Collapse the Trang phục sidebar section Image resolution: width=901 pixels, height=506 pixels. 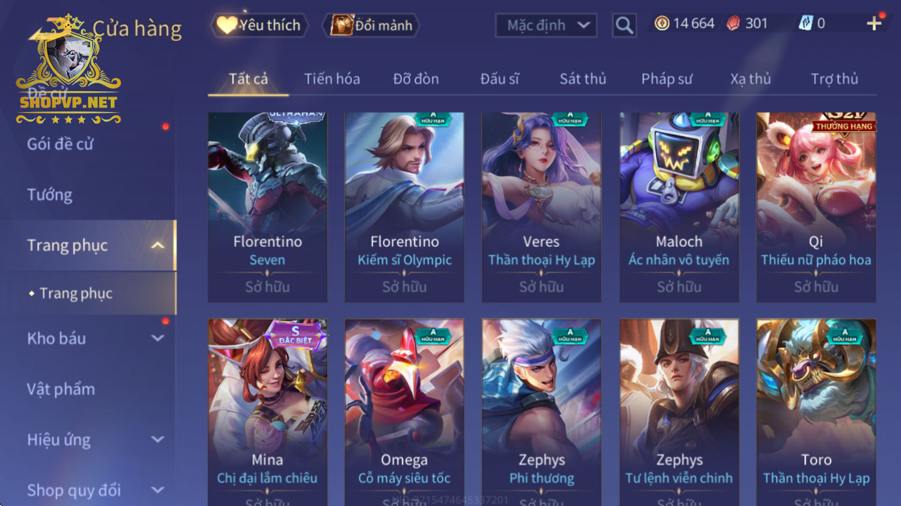(x=157, y=246)
